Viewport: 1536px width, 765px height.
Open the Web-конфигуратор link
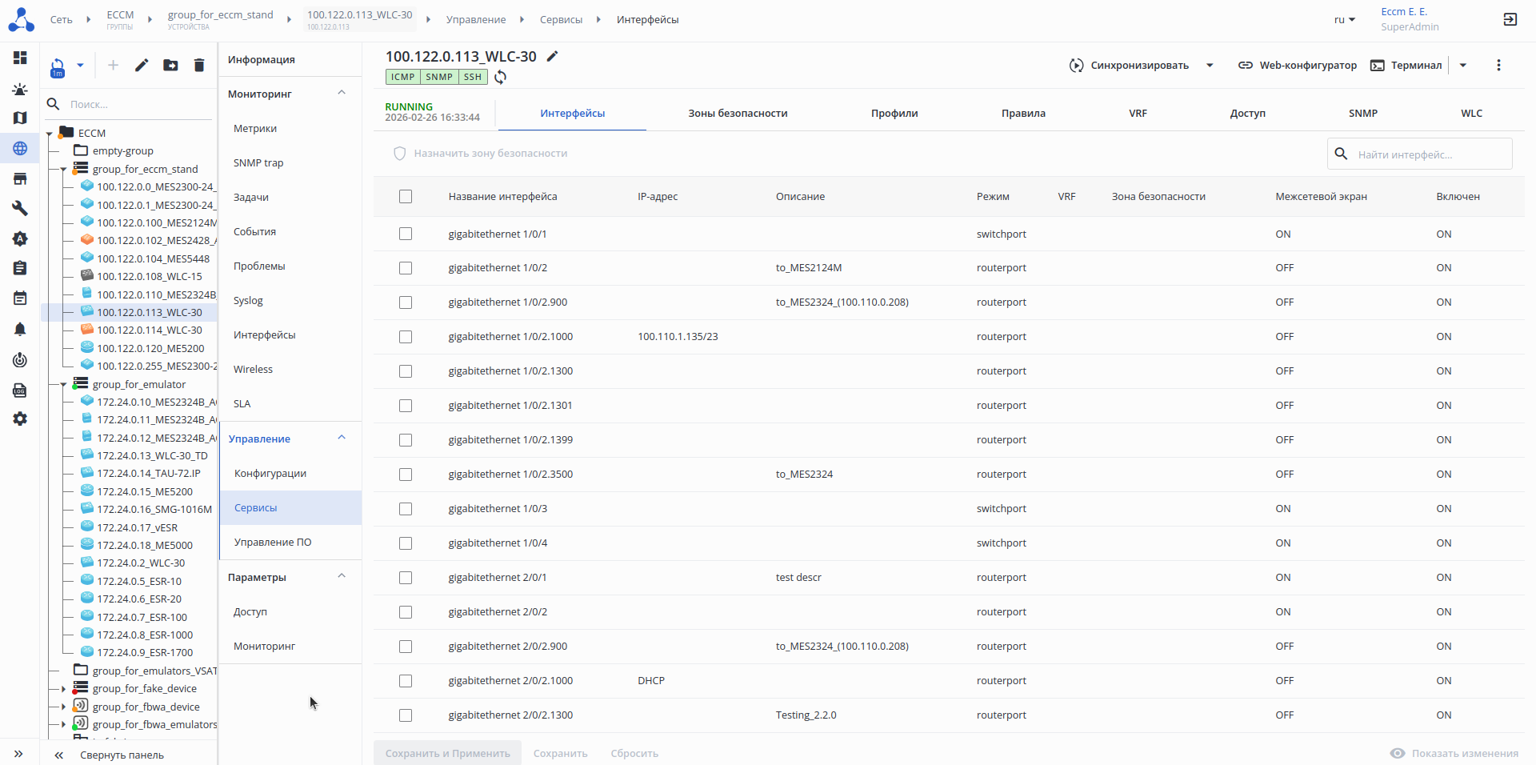pos(1298,65)
